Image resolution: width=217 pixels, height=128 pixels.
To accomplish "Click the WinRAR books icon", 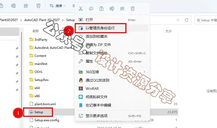I will [x=81, y=89].
